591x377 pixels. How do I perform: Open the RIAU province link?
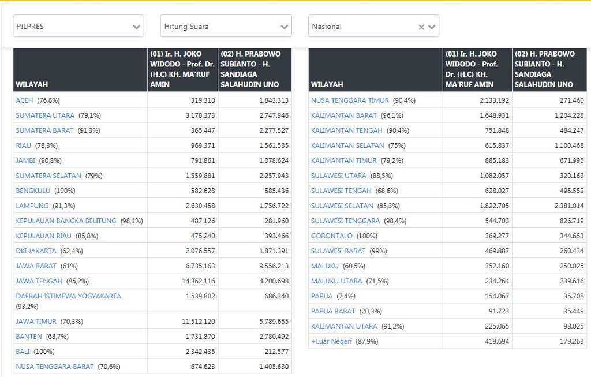23,145
